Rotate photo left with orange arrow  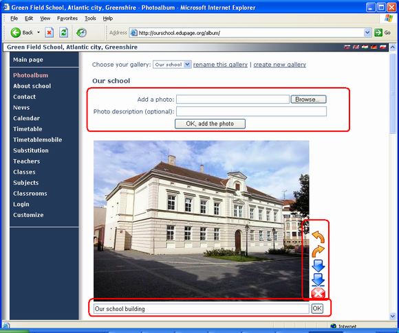tap(318, 237)
